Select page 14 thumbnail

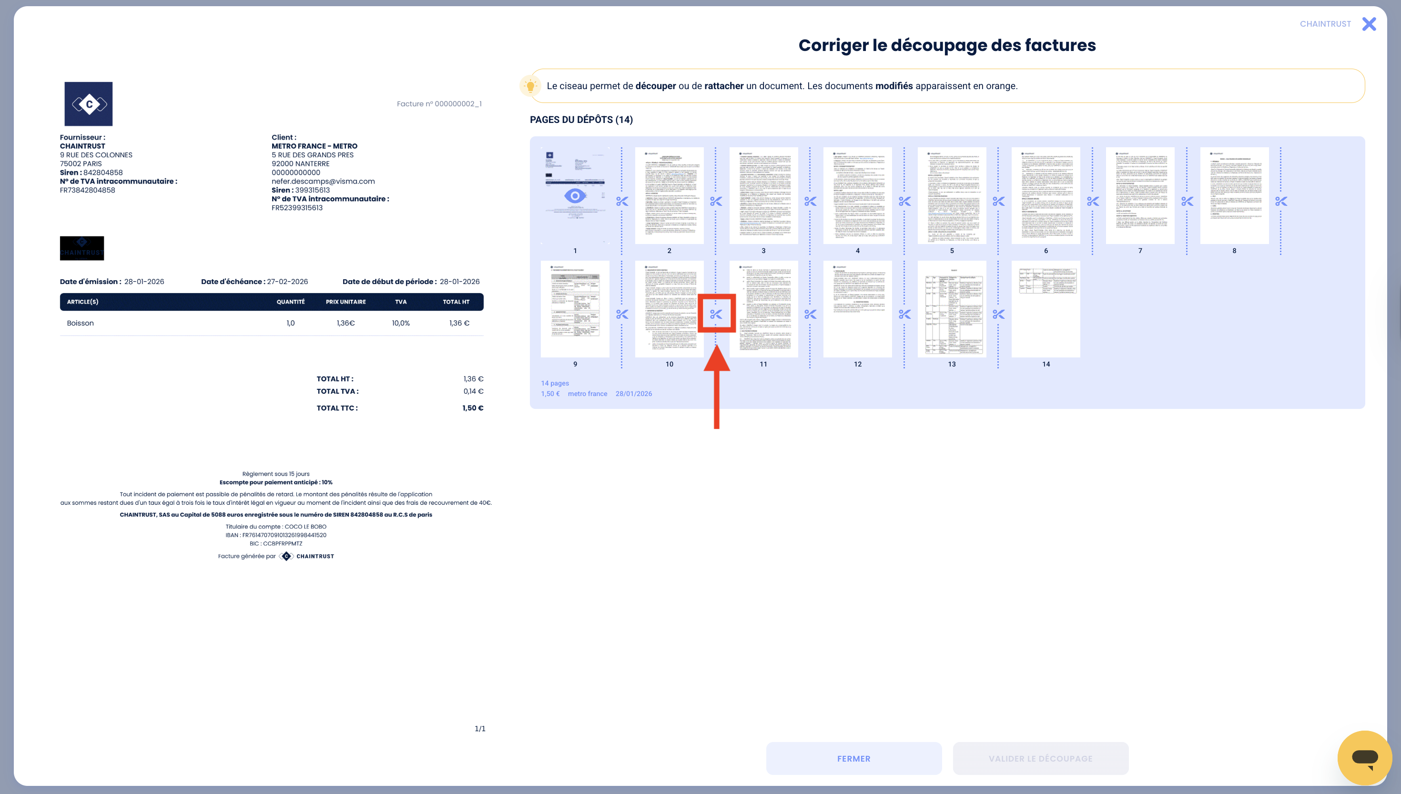[x=1046, y=309]
